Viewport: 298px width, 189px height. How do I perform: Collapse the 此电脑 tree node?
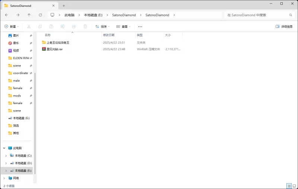[4, 148]
